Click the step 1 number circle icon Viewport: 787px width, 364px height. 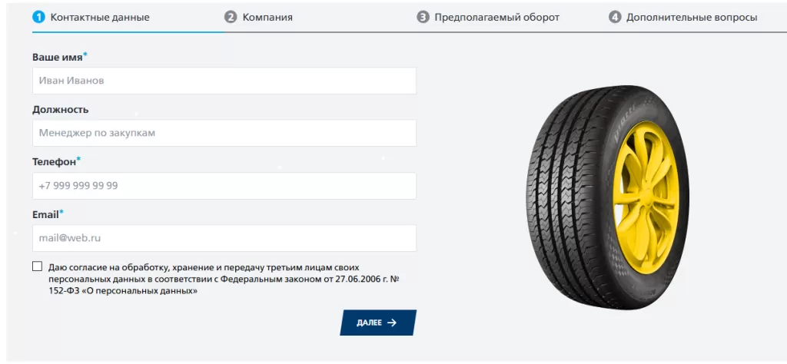39,17
